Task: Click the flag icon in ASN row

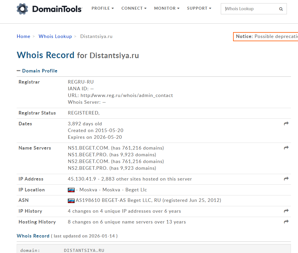Action: [x=71, y=201]
